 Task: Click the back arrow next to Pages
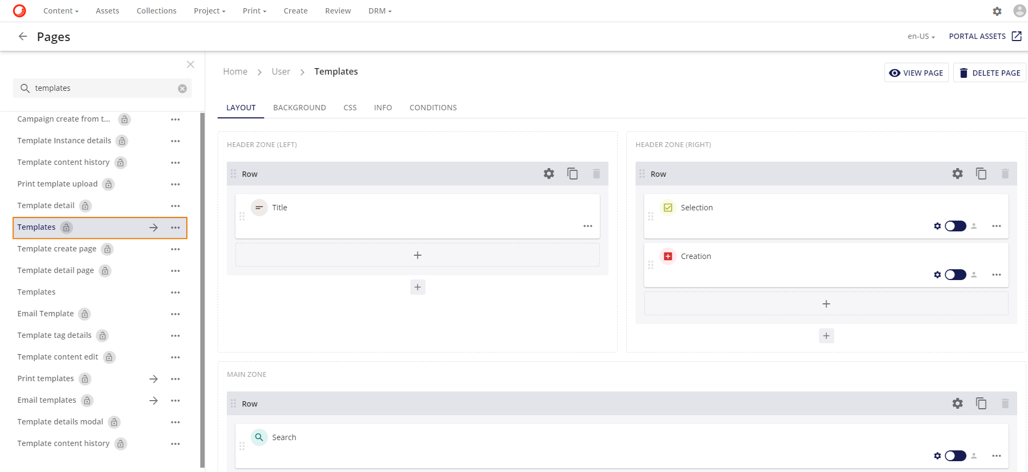[23, 36]
